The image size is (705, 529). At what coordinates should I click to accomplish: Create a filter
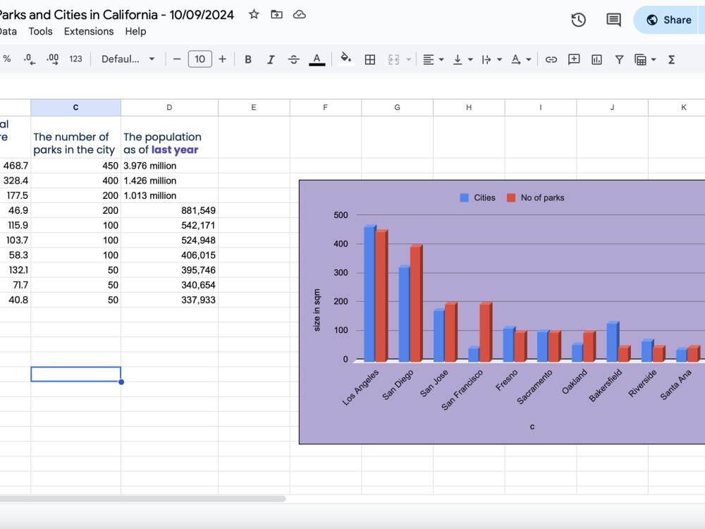point(619,59)
